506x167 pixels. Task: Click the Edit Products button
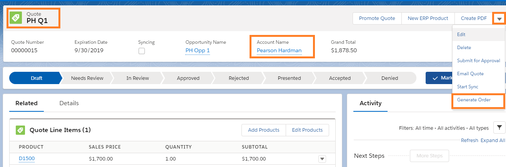click(x=307, y=130)
